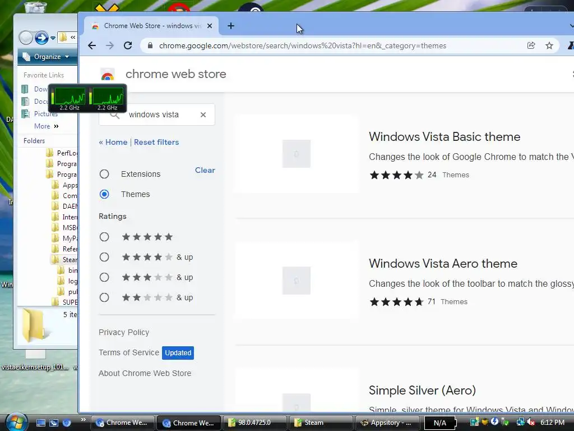Screen dimensions: 574x431
Task: Open Explorer recent pages dropdown arrow
Action: (x=53, y=38)
